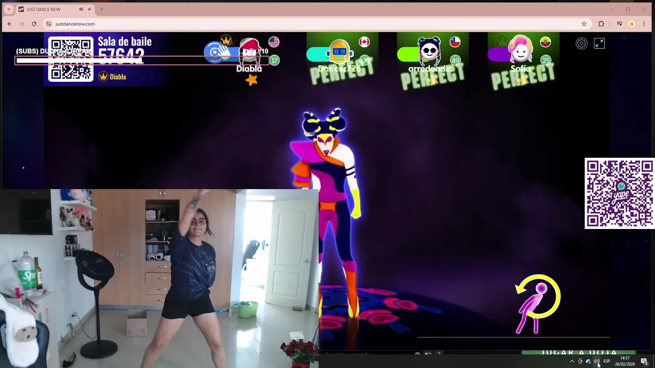View site information icon in address bar

point(49,24)
